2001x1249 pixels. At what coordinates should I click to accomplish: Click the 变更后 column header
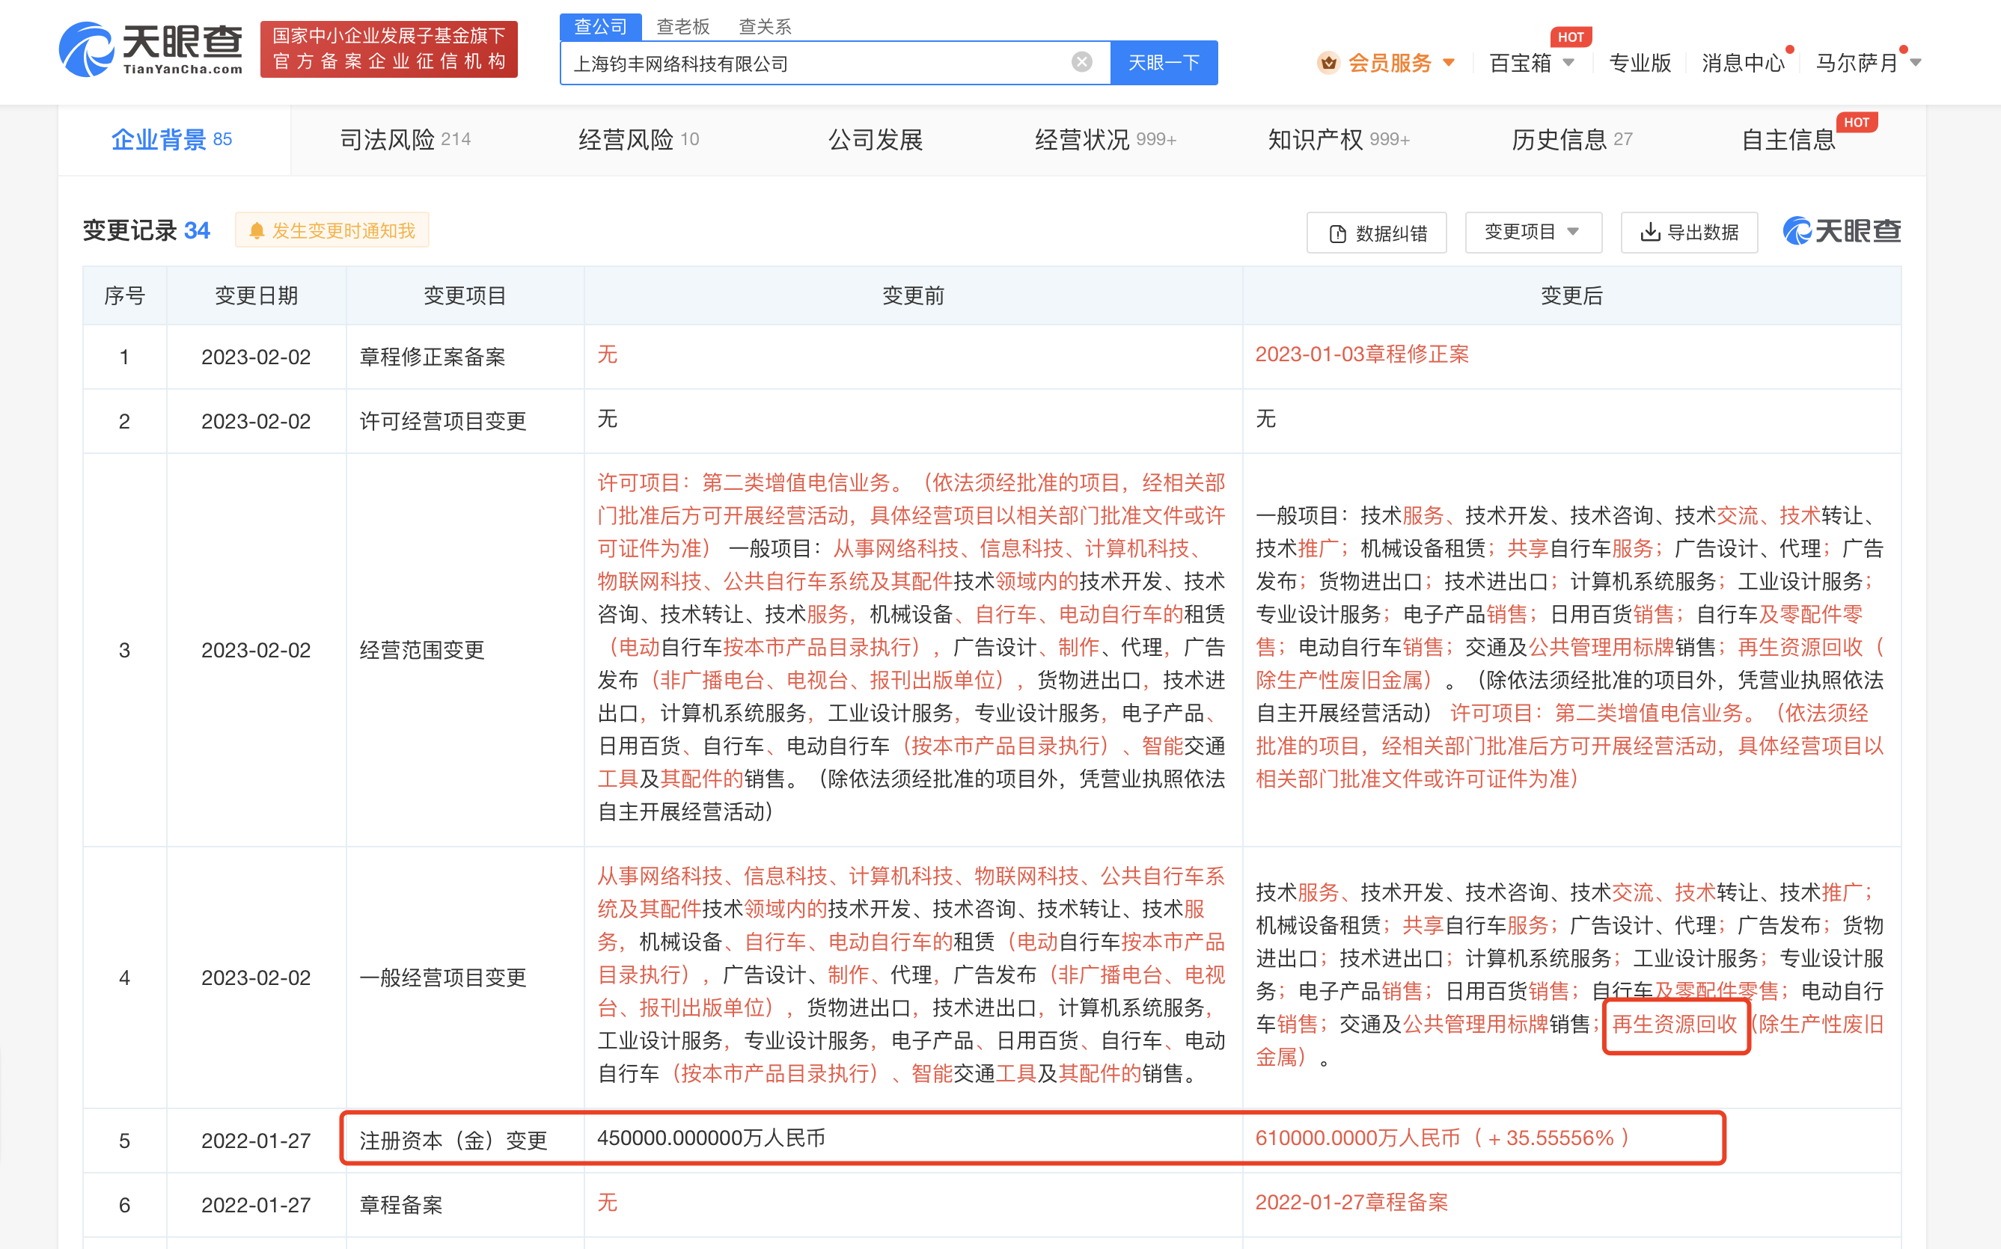[1571, 295]
